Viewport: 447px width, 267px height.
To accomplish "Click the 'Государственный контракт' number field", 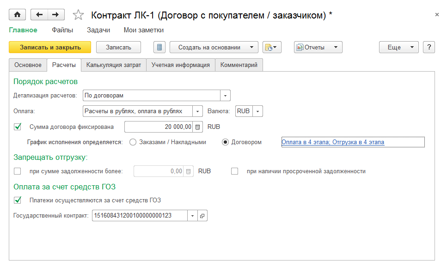I will pos(139,215).
